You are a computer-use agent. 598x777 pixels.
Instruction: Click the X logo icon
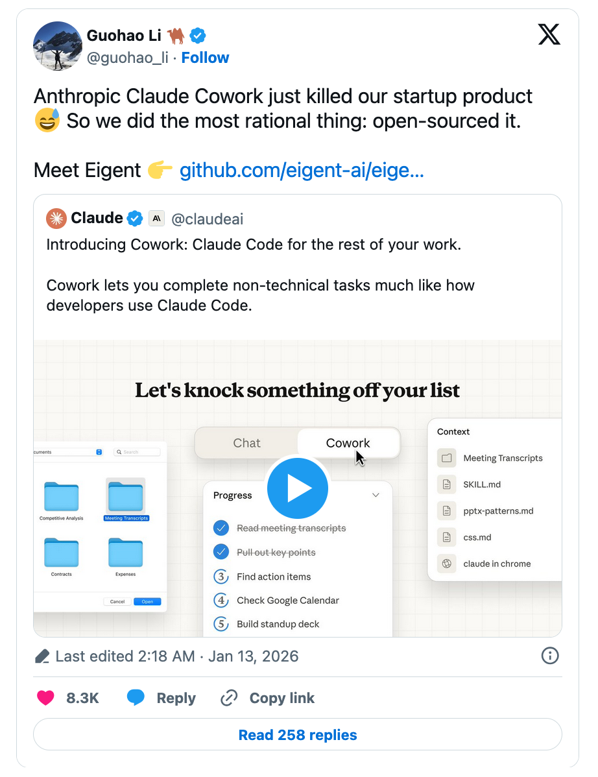point(549,34)
